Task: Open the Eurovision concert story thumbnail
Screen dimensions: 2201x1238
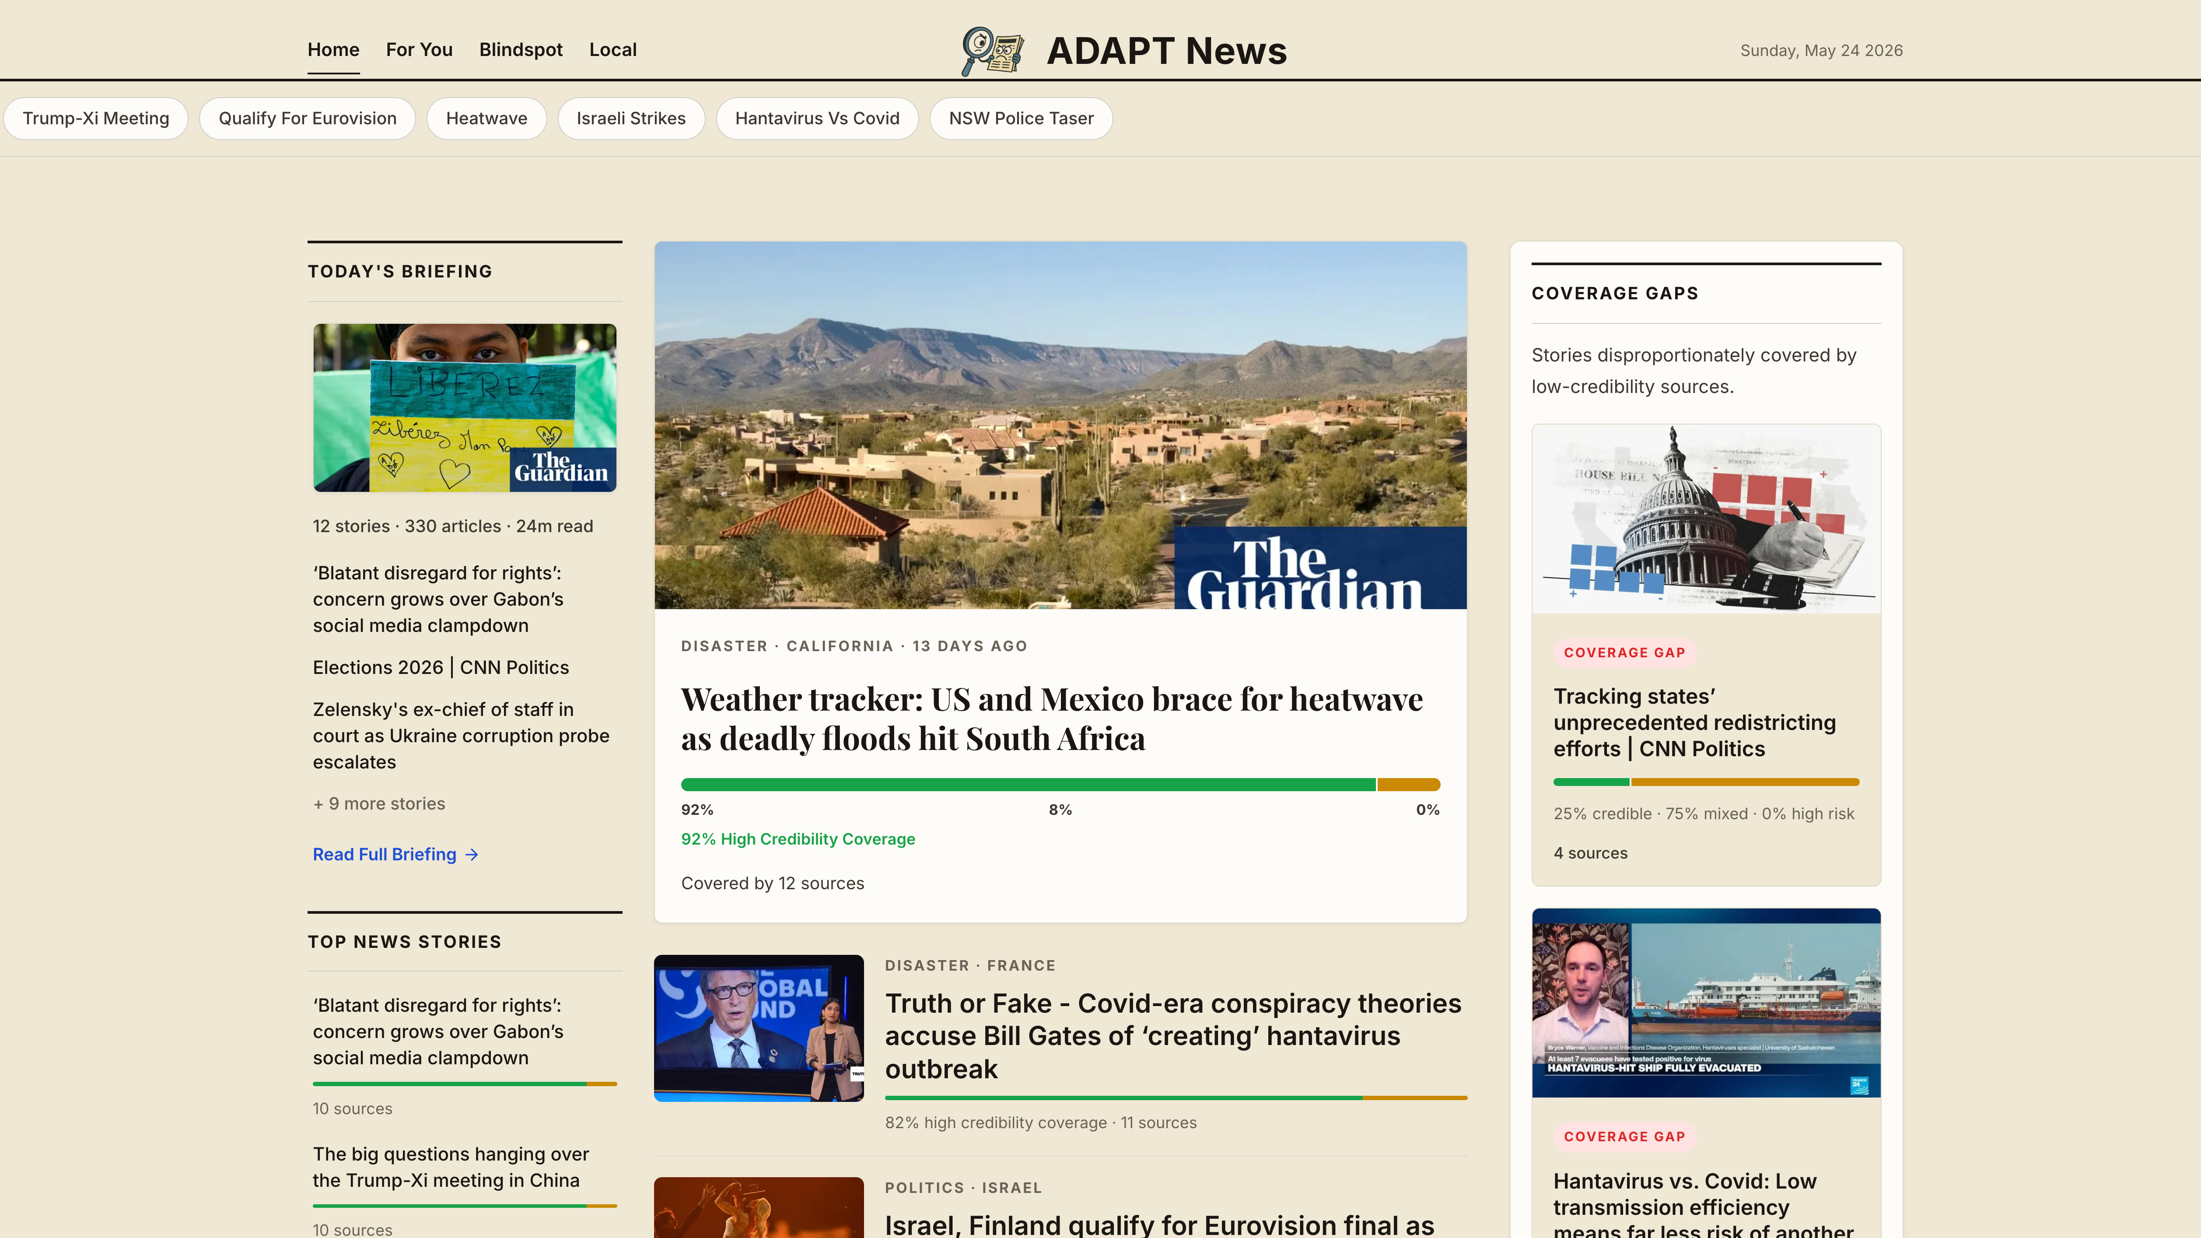Action: point(759,1207)
